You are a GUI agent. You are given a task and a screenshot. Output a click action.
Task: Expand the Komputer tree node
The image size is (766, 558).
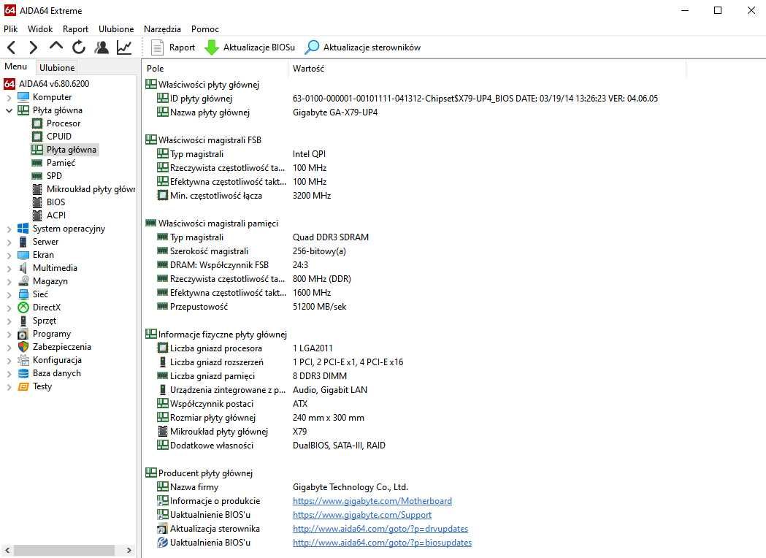pyautogui.click(x=9, y=97)
